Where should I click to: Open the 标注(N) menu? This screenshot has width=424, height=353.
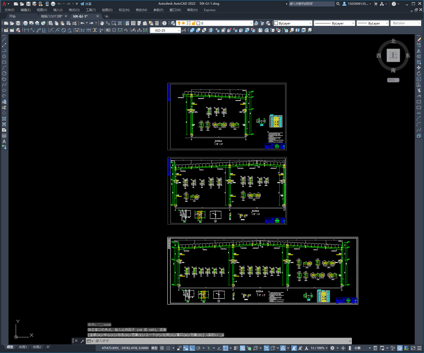coord(124,10)
